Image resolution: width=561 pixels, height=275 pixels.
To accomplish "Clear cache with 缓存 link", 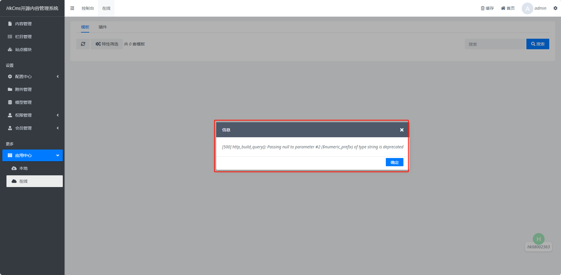I will [487, 8].
